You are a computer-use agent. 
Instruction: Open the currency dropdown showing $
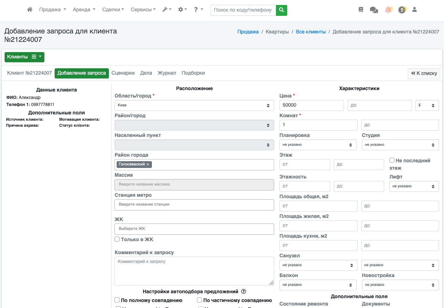pyautogui.click(x=427, y=105)
